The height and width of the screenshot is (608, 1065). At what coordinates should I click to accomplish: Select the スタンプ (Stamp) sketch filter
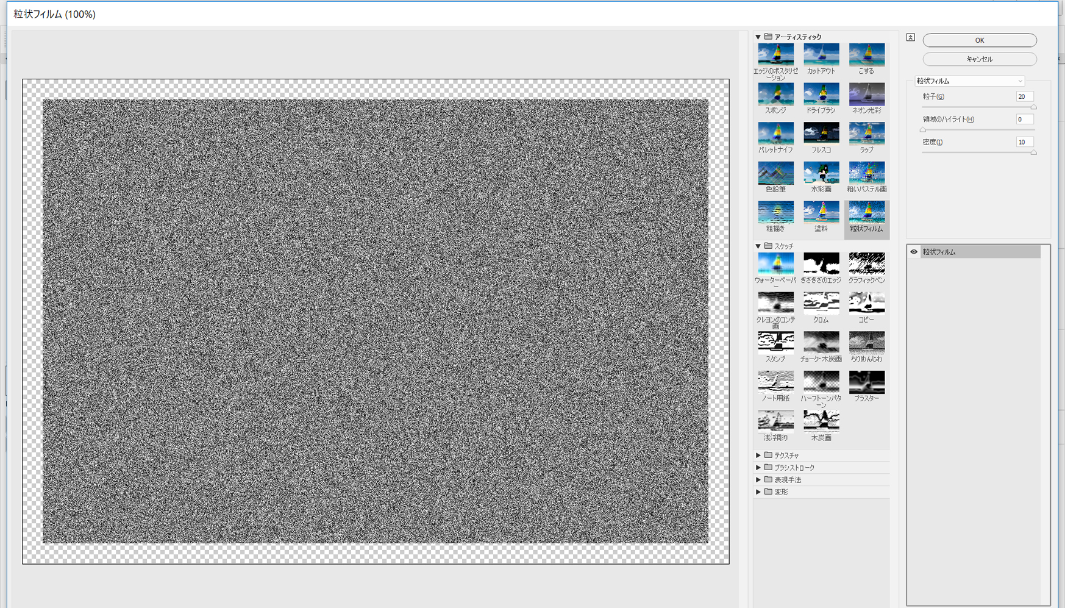pyautogui.click(x=775, y=343)
